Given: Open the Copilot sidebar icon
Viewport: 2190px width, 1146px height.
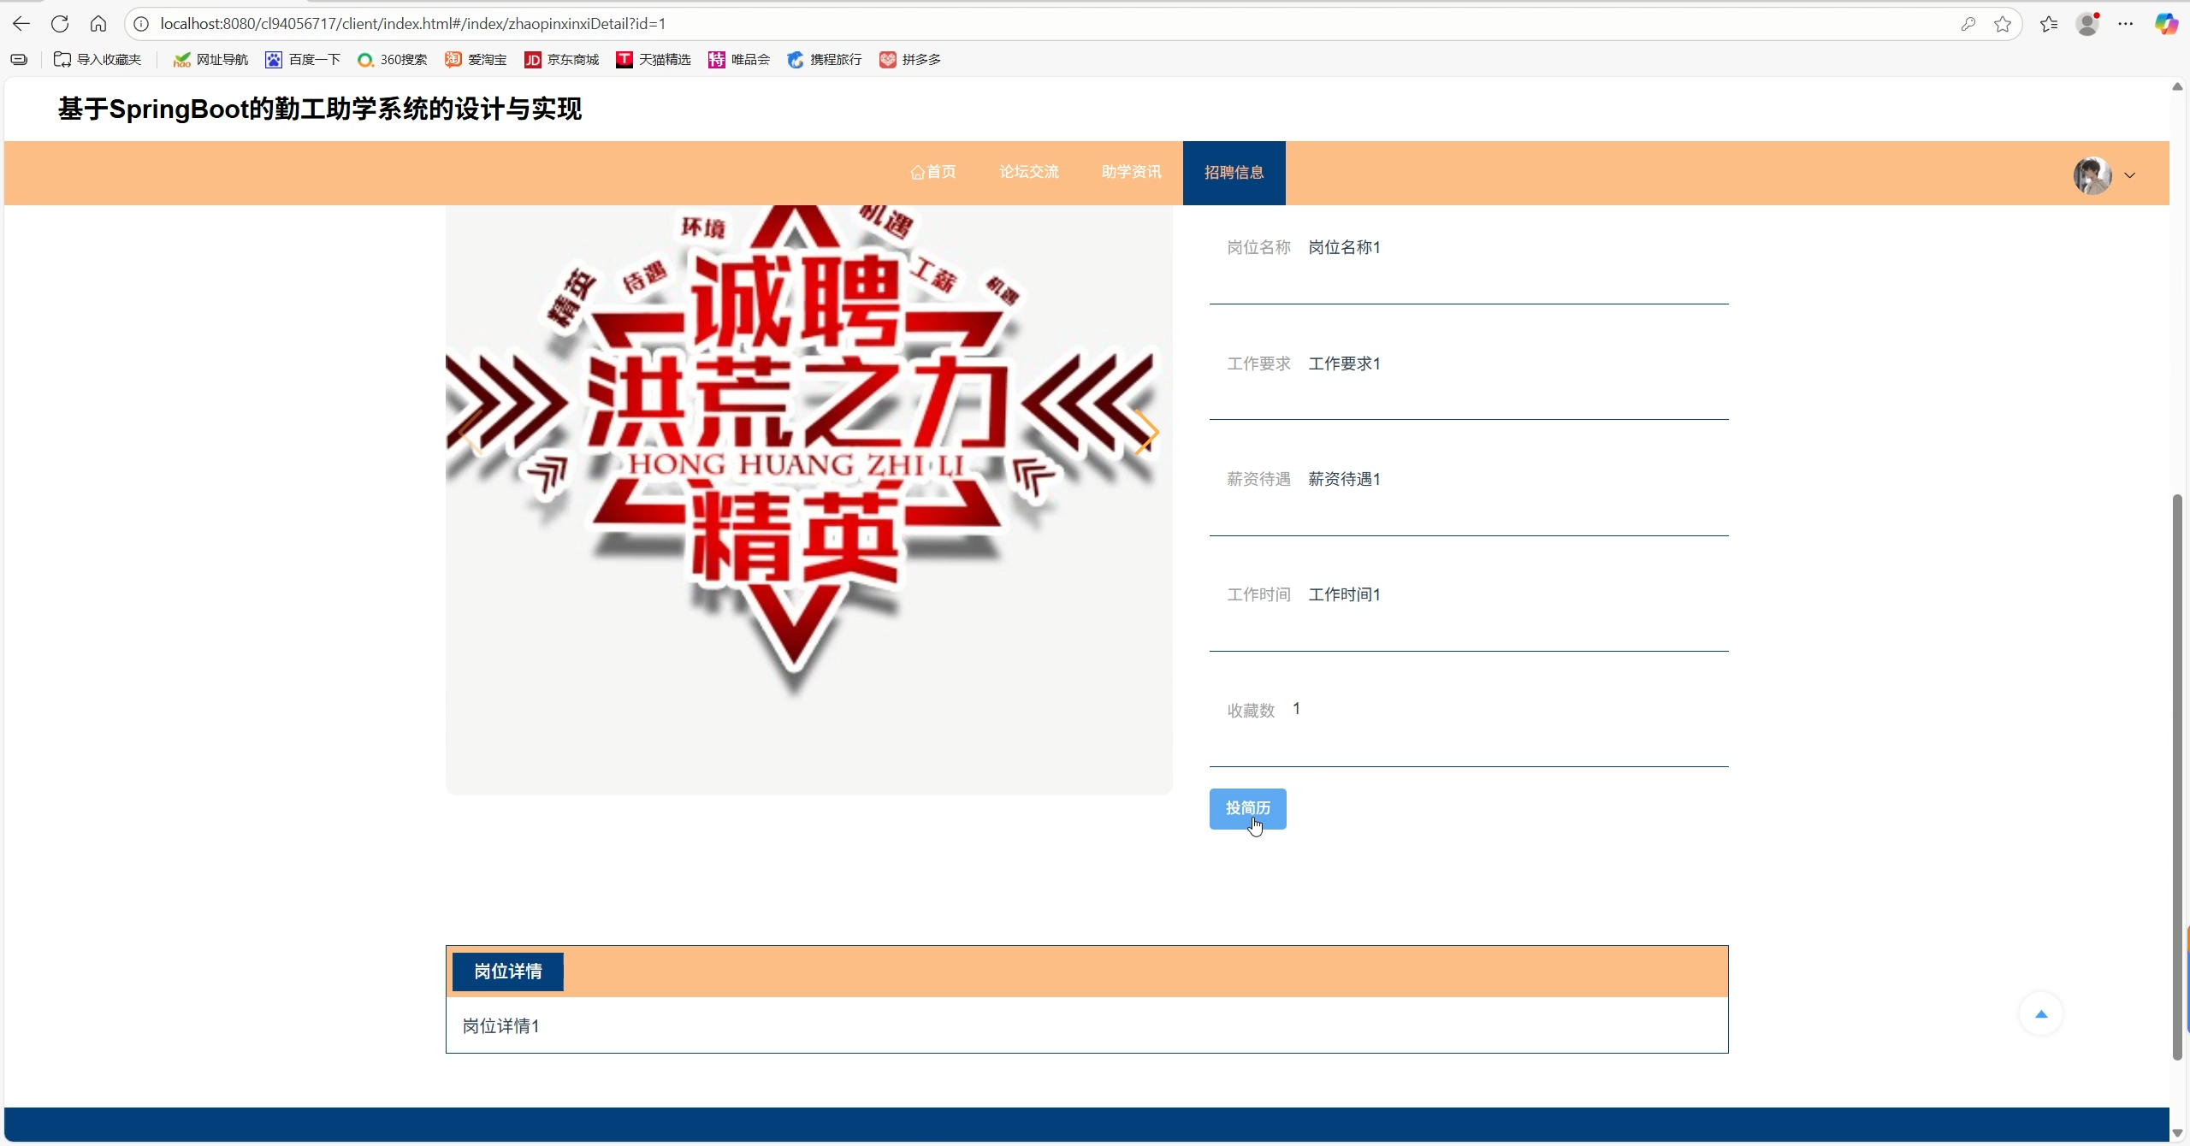Looking at the screenshot, I should pyautogui.click(x=2165, y=24).
